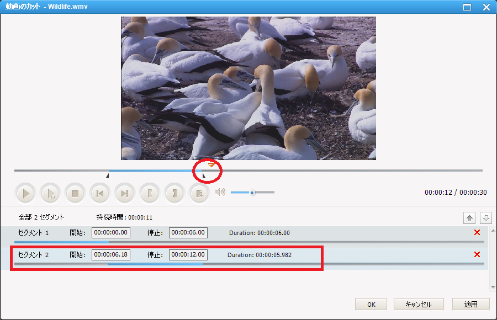
Task: Set segment end mark bracket
Action: click(x=175, y=193)
